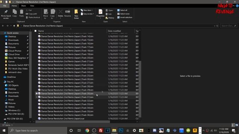The image size is (239, 134).
Task: Click the address bar path
Action: coord(43,26)
